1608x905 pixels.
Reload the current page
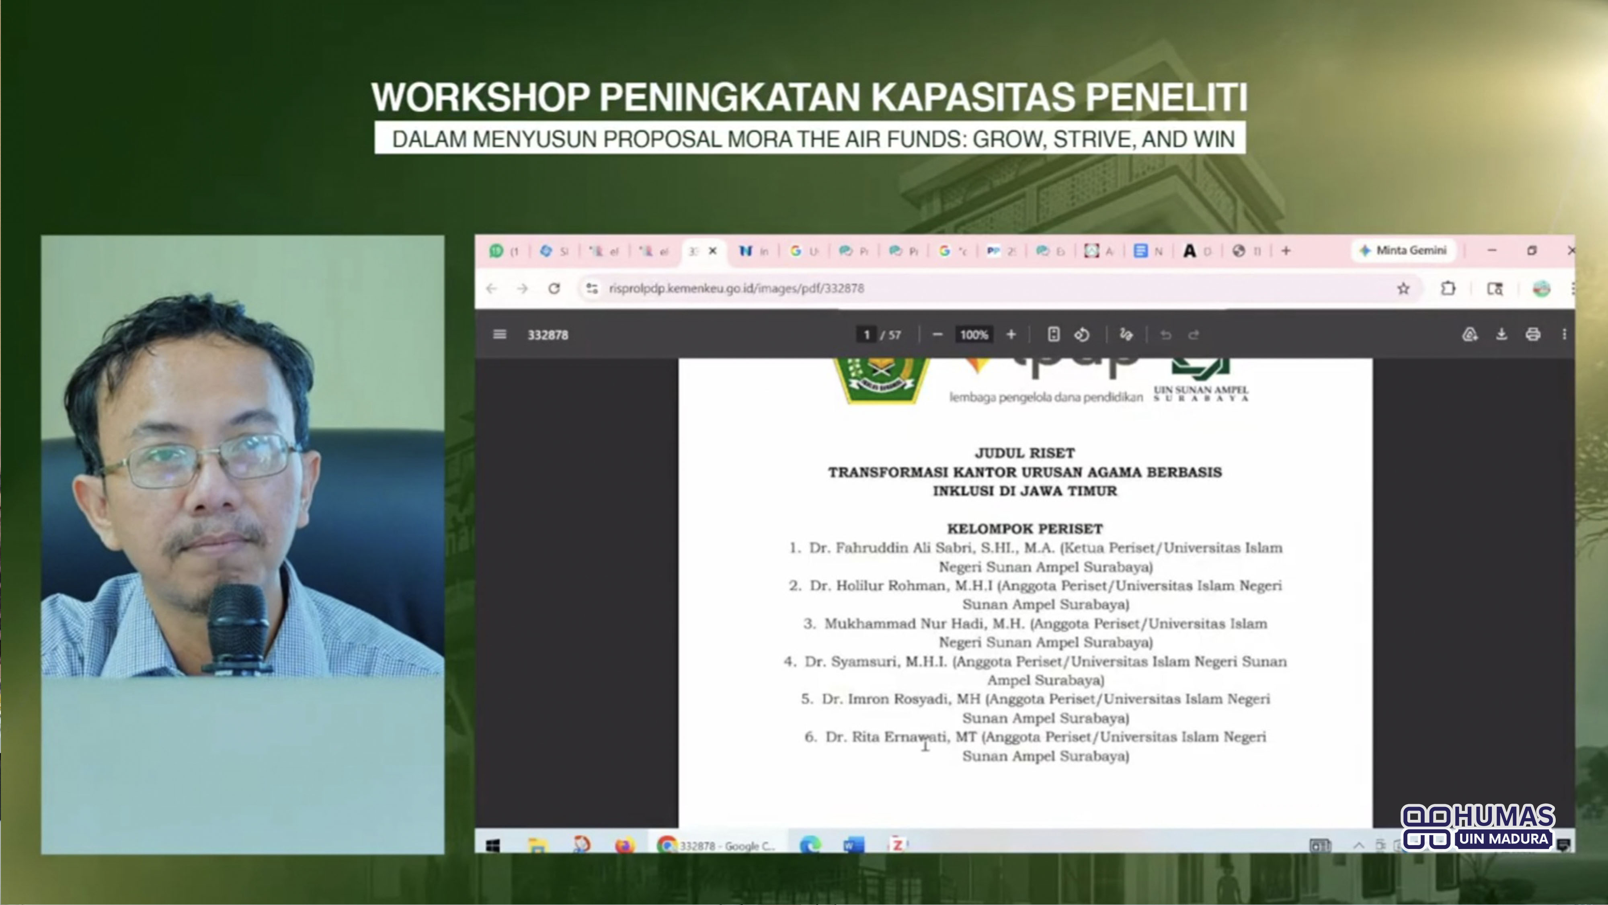click(554, 289)
